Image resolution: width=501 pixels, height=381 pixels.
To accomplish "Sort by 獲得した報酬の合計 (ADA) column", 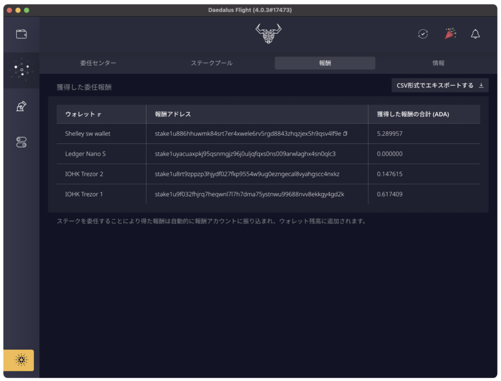I will (x=412, y=114).
